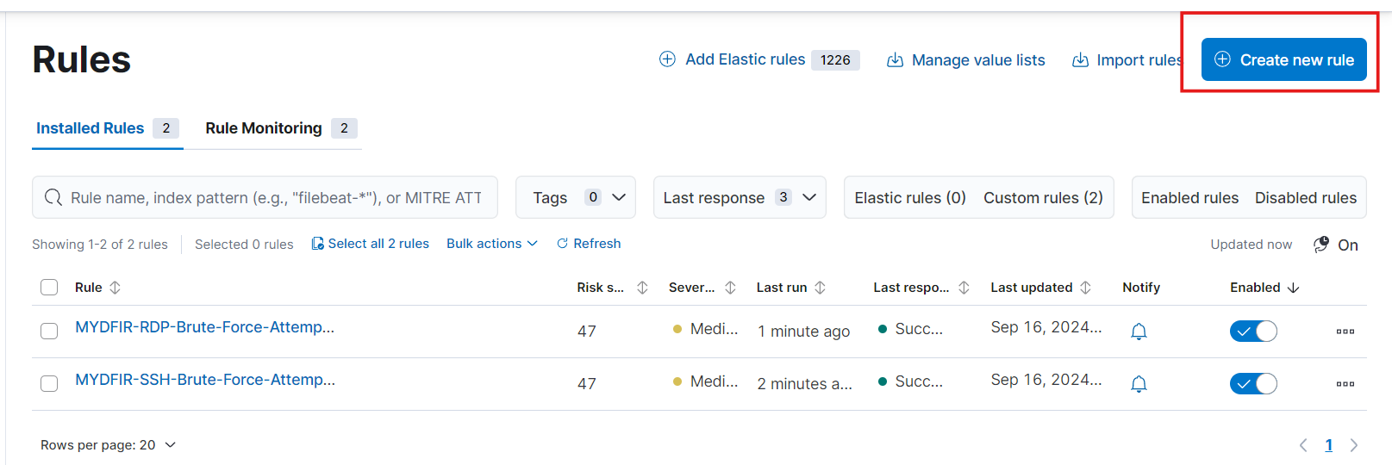1392x465 pixels.
Task: Sort by Last run arrows icon
Action: [x=820, y=288]
